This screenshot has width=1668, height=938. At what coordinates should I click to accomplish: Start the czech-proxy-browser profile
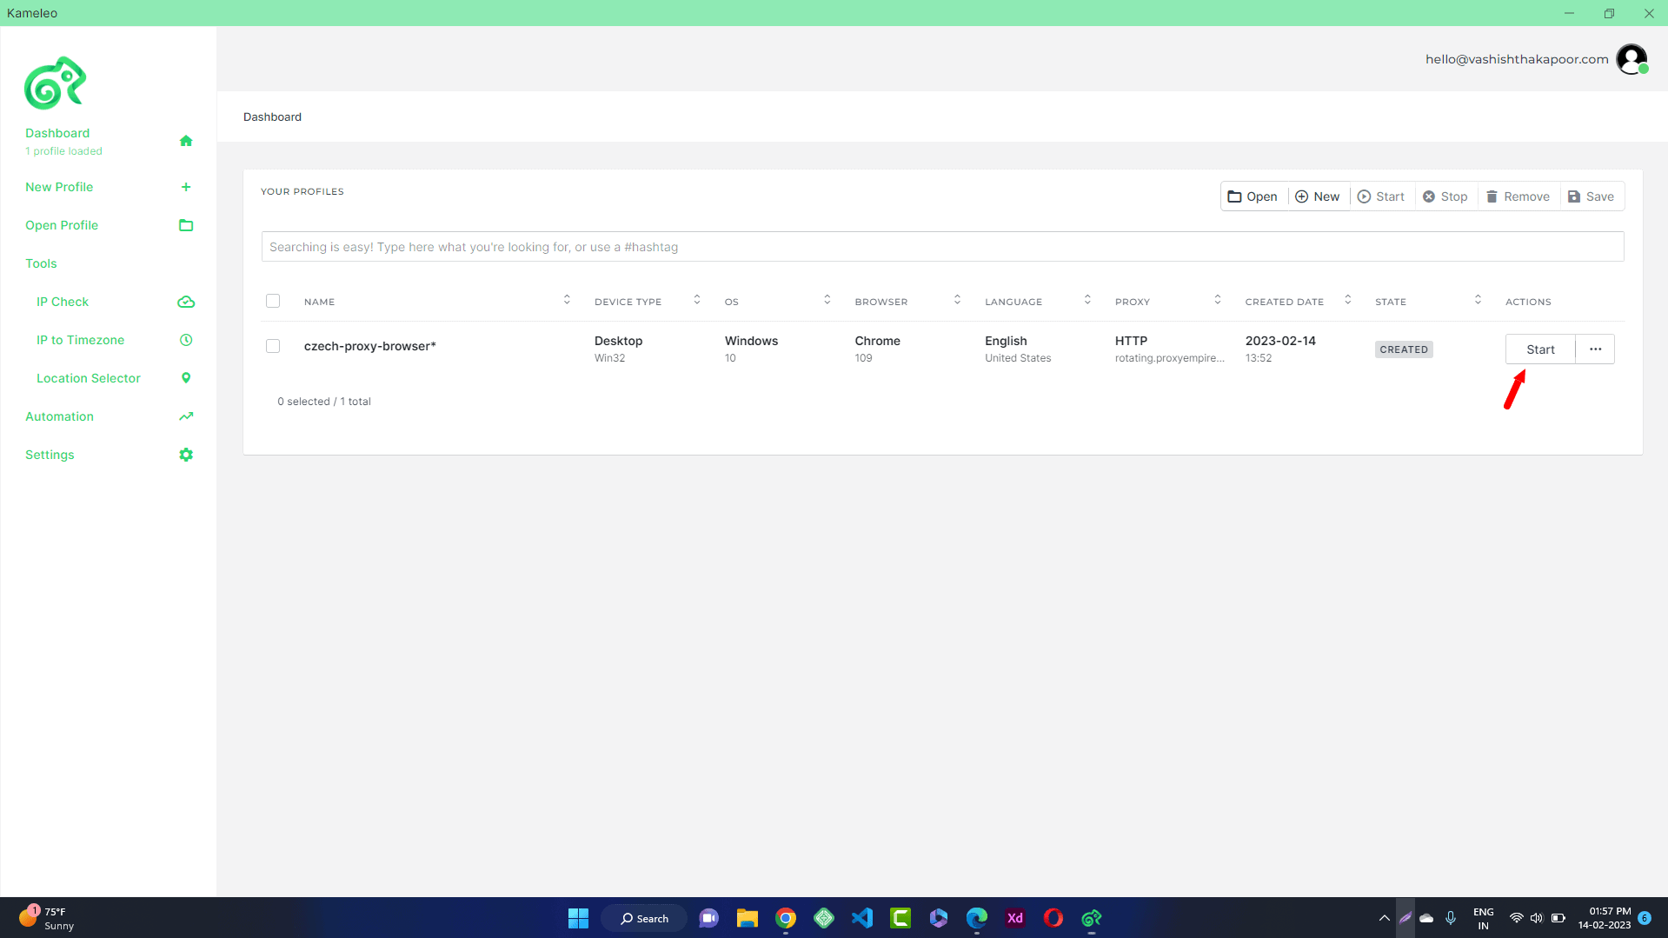(x=1539, y=349)
